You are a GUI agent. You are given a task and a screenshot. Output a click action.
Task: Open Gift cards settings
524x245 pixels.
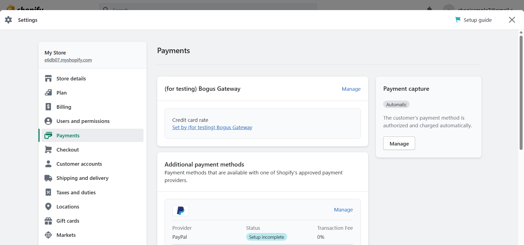point(93,221)
